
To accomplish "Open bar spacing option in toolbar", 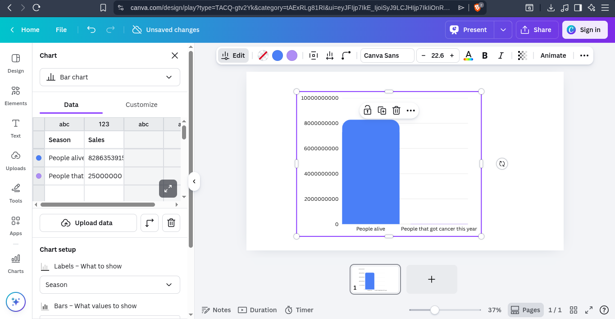I will pyautogui.click(x=330, y=55).
